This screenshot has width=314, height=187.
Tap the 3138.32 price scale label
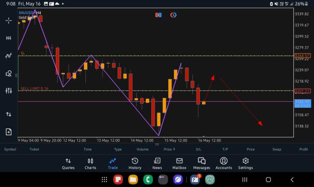(302, 126)
